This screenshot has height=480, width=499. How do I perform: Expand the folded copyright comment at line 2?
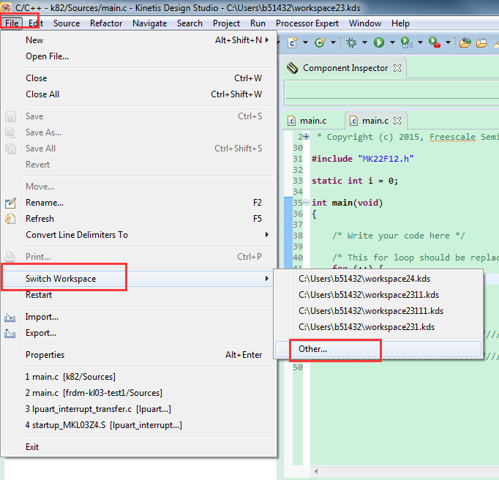[x=306, y=137]
